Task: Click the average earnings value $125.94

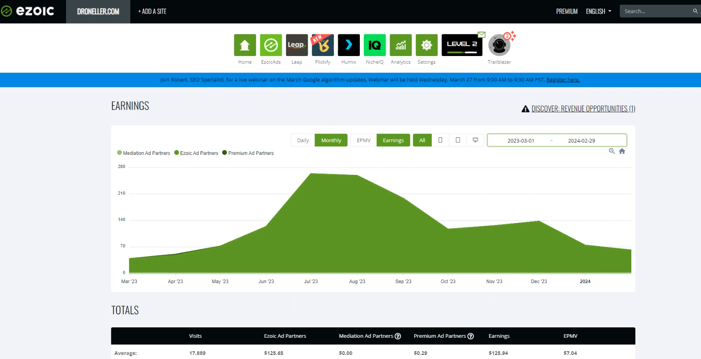Action: pos(498,353)
